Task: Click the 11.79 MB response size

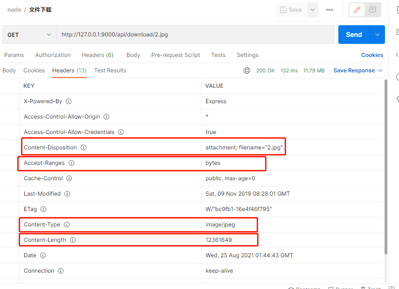Action: coord(314,70)
